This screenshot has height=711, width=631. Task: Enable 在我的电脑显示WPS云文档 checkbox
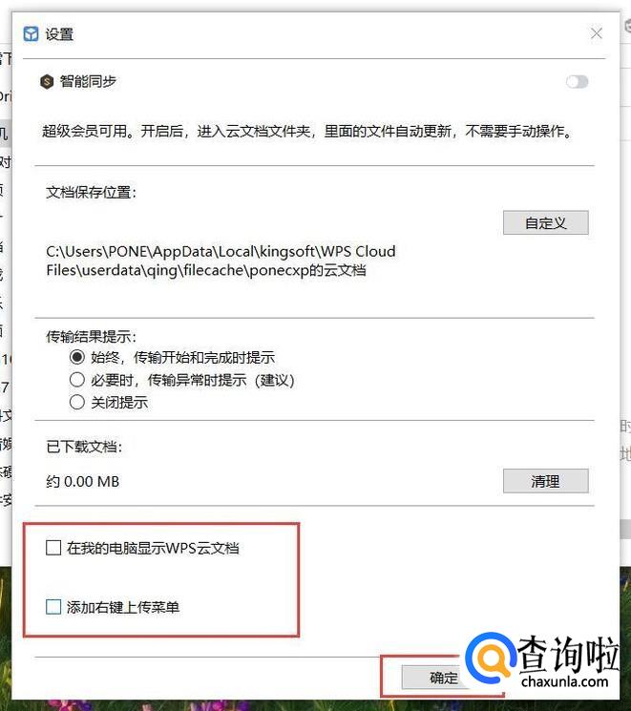point(53,548)
